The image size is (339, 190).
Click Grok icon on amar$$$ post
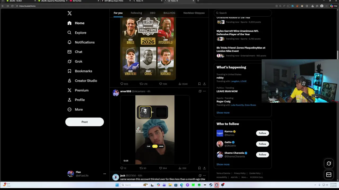(200, 91)
